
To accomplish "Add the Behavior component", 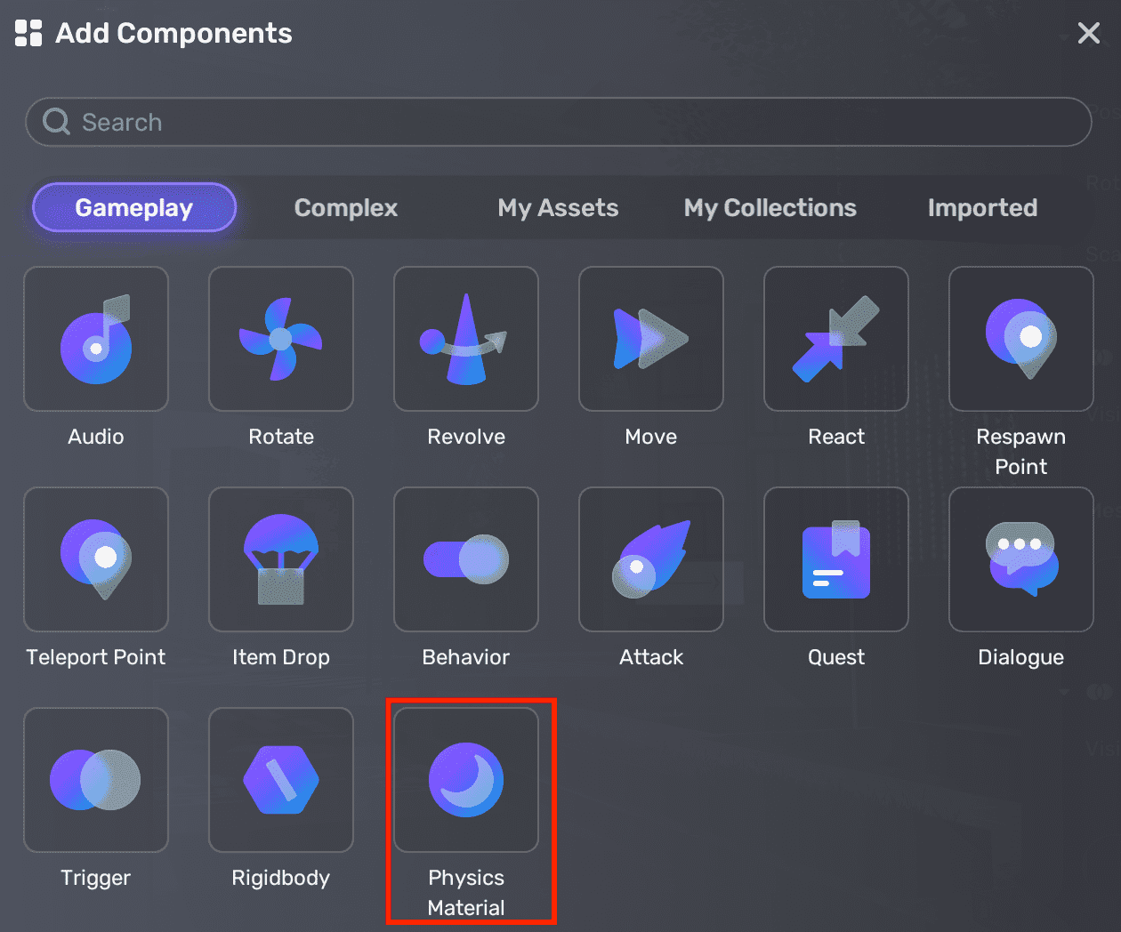I will coord(466,558).
